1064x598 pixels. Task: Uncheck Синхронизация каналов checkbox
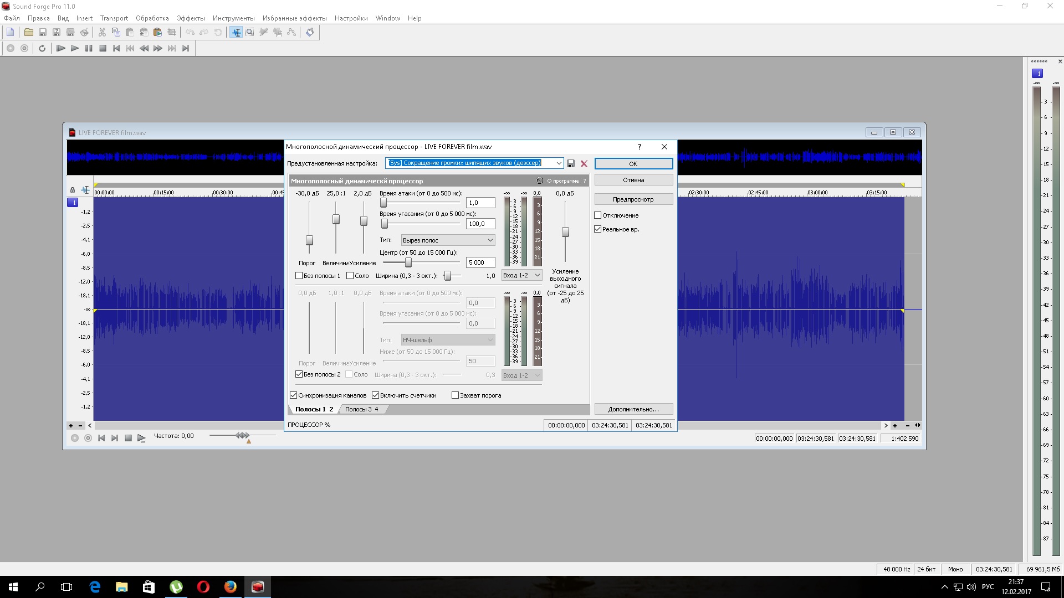click(x=294, y=395)
